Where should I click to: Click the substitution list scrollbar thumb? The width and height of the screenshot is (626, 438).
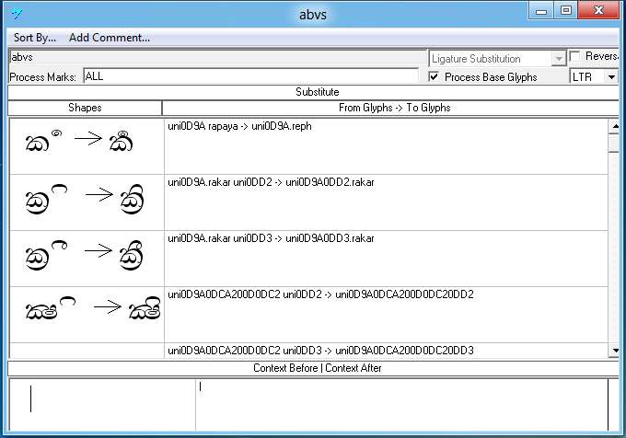pyautogui.click(x=614, y=144)
